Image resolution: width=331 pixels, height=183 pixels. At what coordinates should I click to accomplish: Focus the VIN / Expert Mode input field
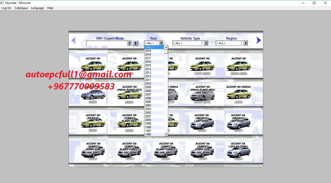point(107,43)
